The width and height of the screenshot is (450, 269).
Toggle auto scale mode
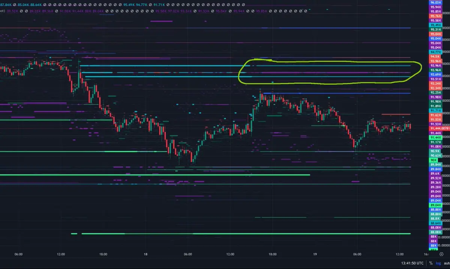pos(447,263)
